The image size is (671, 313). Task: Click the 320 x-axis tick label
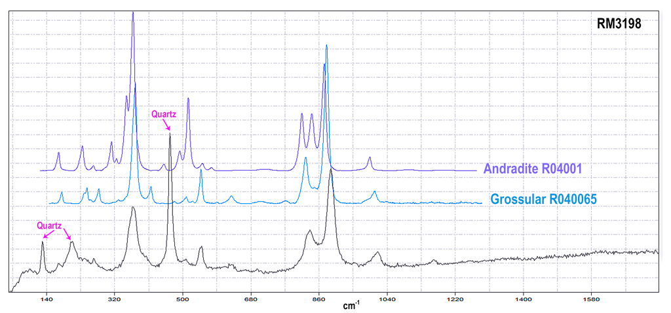(115, 299)
